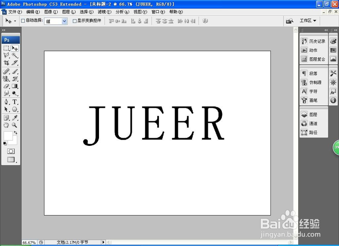Select the Eraser tool
The height and width of the screenshot is (246, 339).
pyautogui.click(x=6, y=86)
